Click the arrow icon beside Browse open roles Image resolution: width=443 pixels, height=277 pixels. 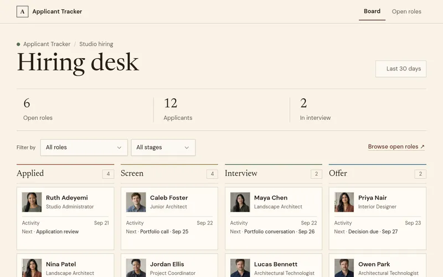click(x=422, y=147)
